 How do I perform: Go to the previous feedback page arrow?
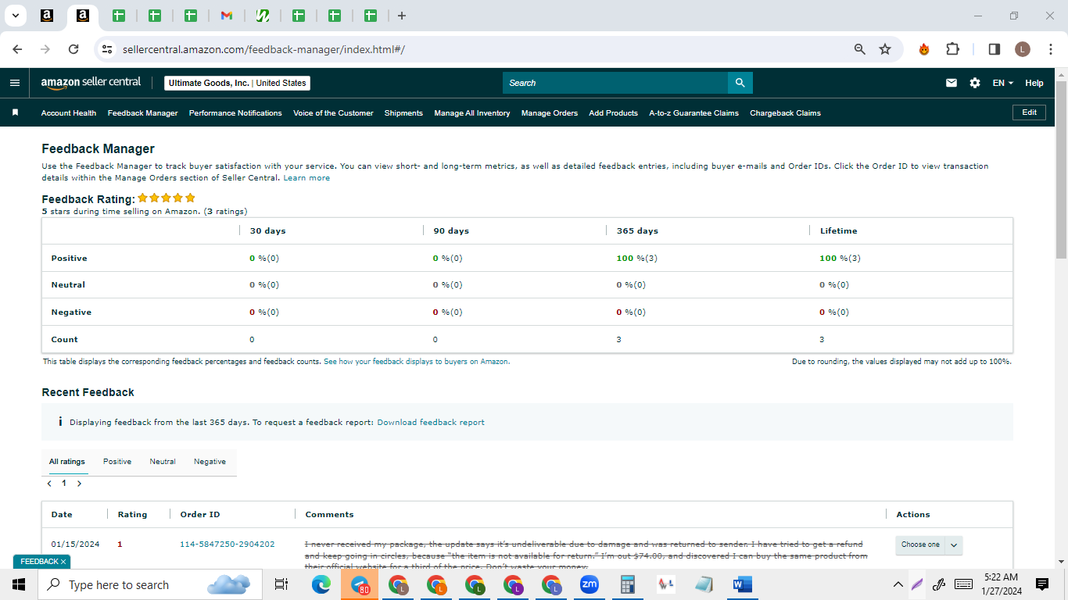(x=49, y=484)
